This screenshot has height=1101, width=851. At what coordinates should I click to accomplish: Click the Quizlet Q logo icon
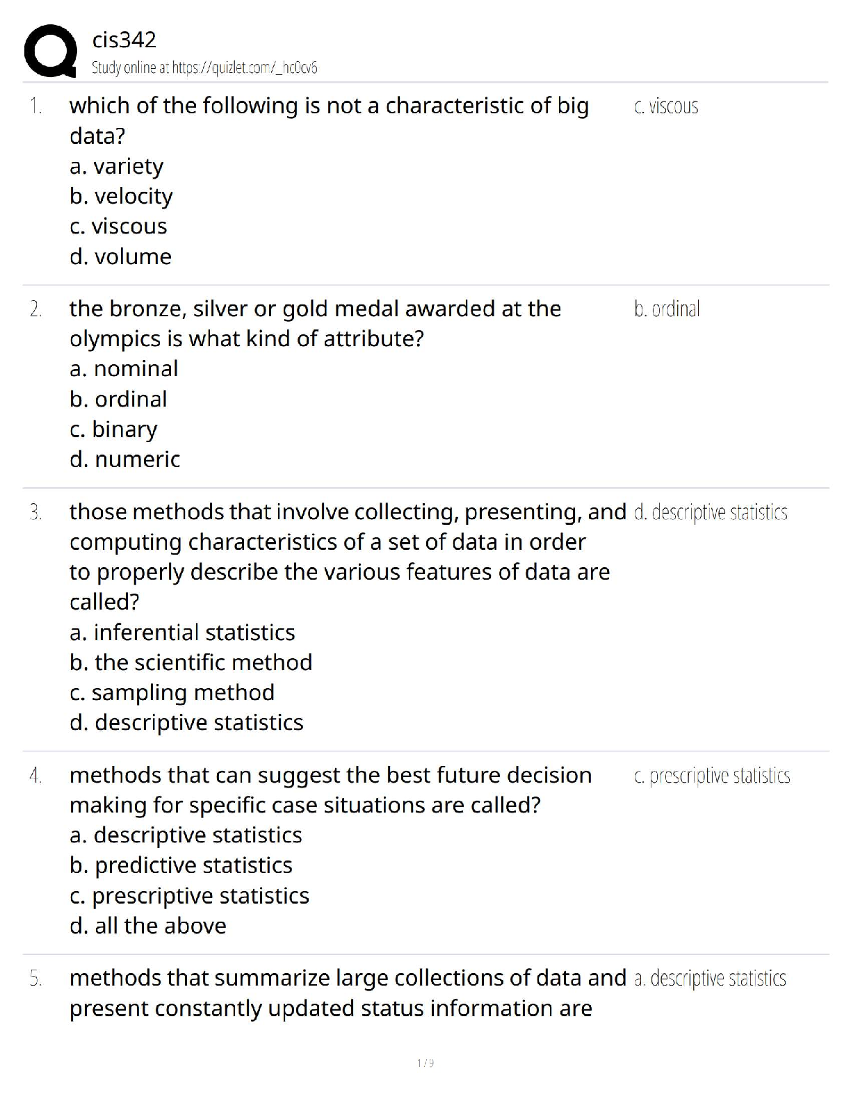click(49, 51)
